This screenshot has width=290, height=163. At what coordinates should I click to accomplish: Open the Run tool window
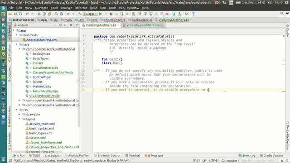(19, 156)
